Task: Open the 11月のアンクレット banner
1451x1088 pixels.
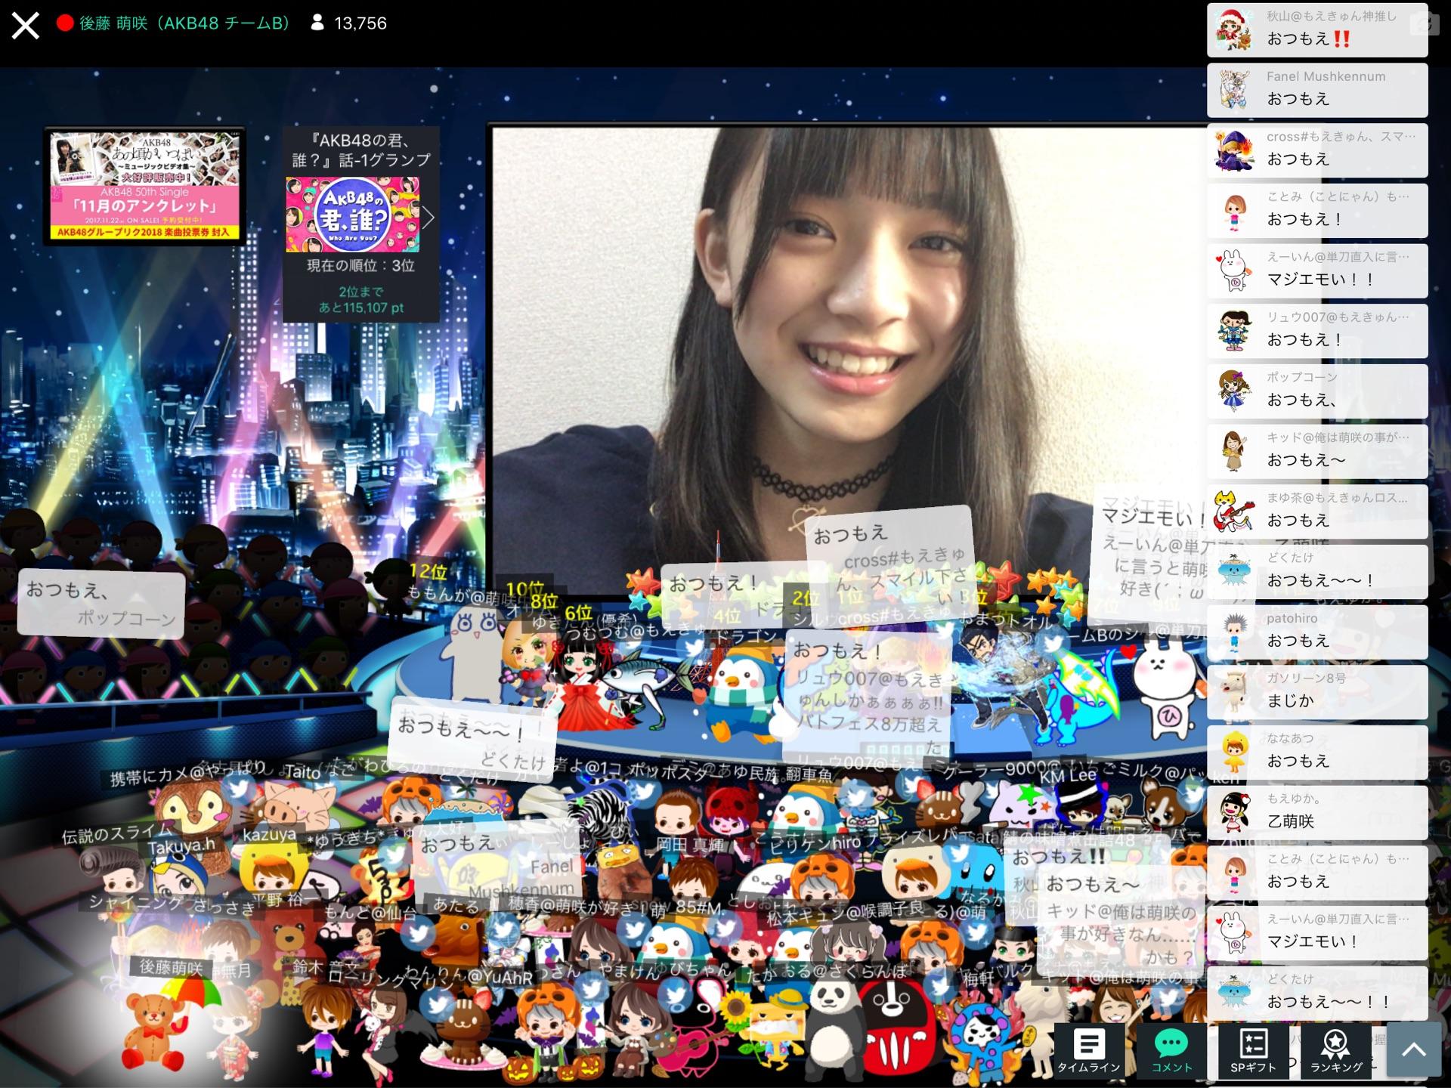Action: [x=144, y=186]
